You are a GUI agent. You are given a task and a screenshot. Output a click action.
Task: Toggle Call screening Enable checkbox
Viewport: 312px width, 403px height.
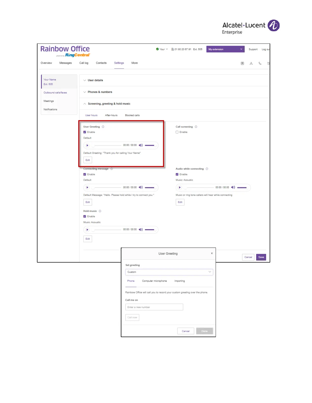click(177, 132)
